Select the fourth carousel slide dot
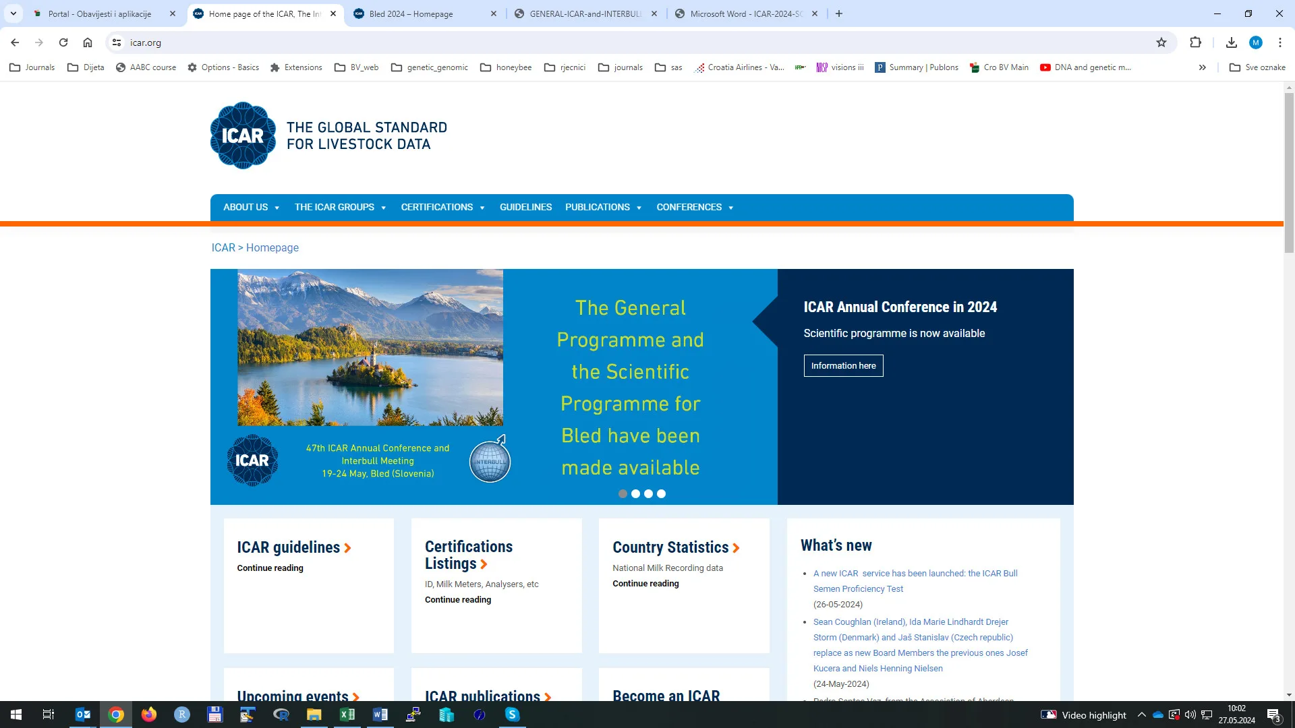The image size is (1295, 728). pos(661,494)
